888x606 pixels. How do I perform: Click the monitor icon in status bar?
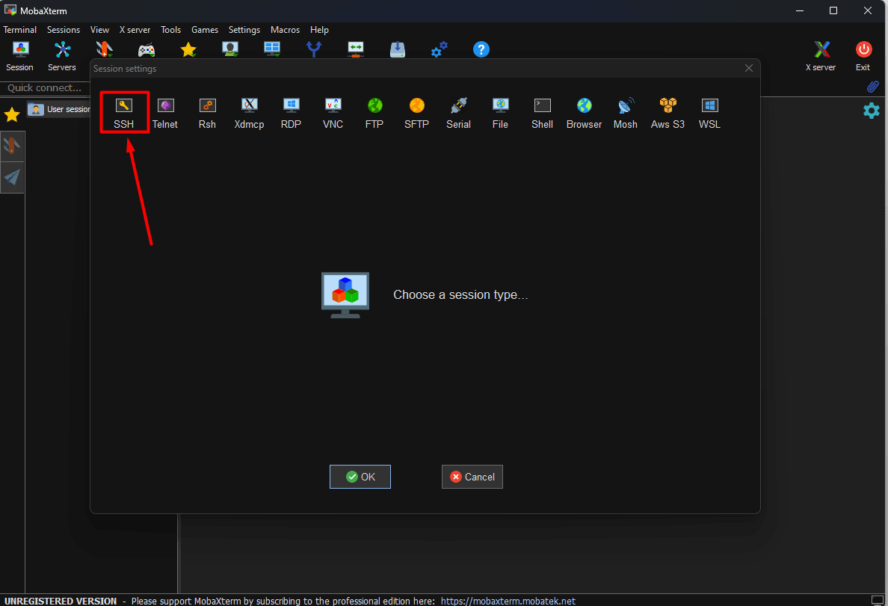[x=878, y=600]
